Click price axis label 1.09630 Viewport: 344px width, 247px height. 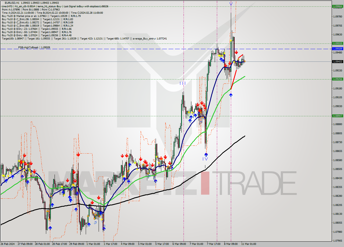coord(337,35)
